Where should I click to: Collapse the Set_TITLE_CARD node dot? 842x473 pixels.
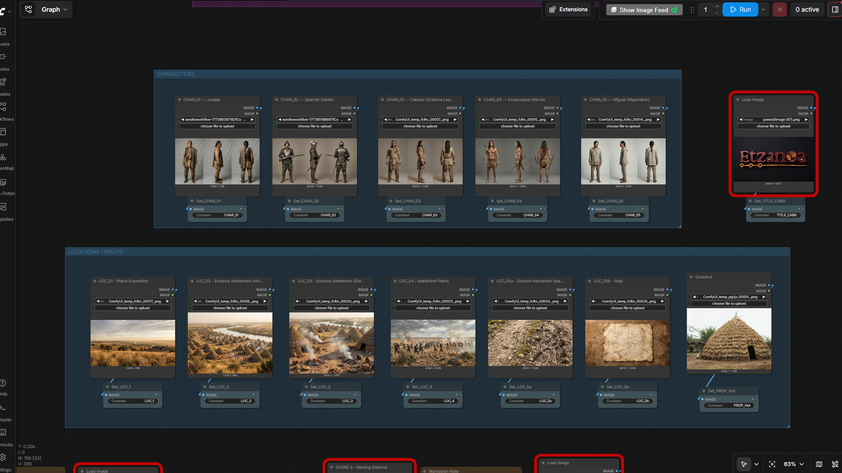(x=750, y=201)
